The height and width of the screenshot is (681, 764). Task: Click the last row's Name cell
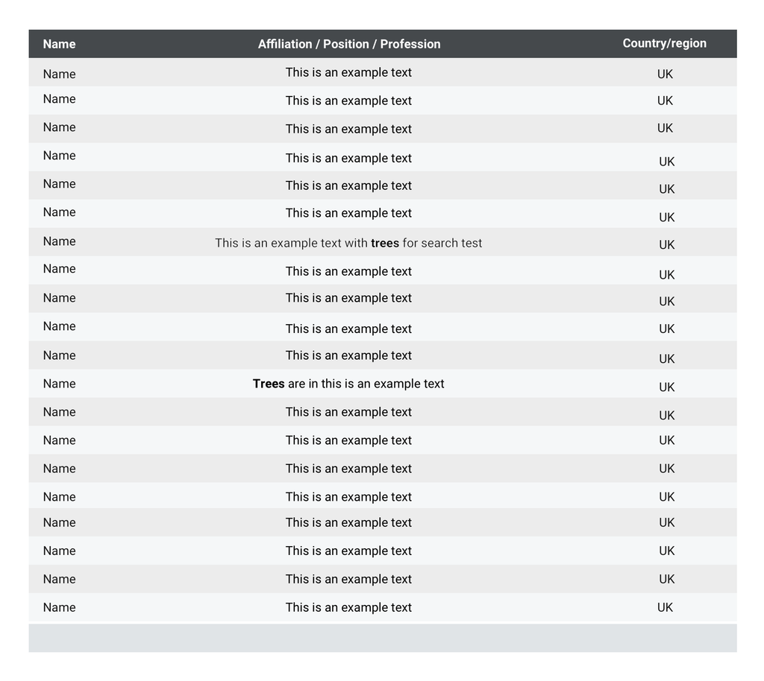pyautogui.click(x=59, y=607)
